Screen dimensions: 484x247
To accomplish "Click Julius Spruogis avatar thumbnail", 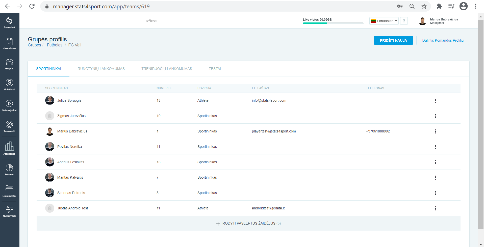I will [50, 100].
